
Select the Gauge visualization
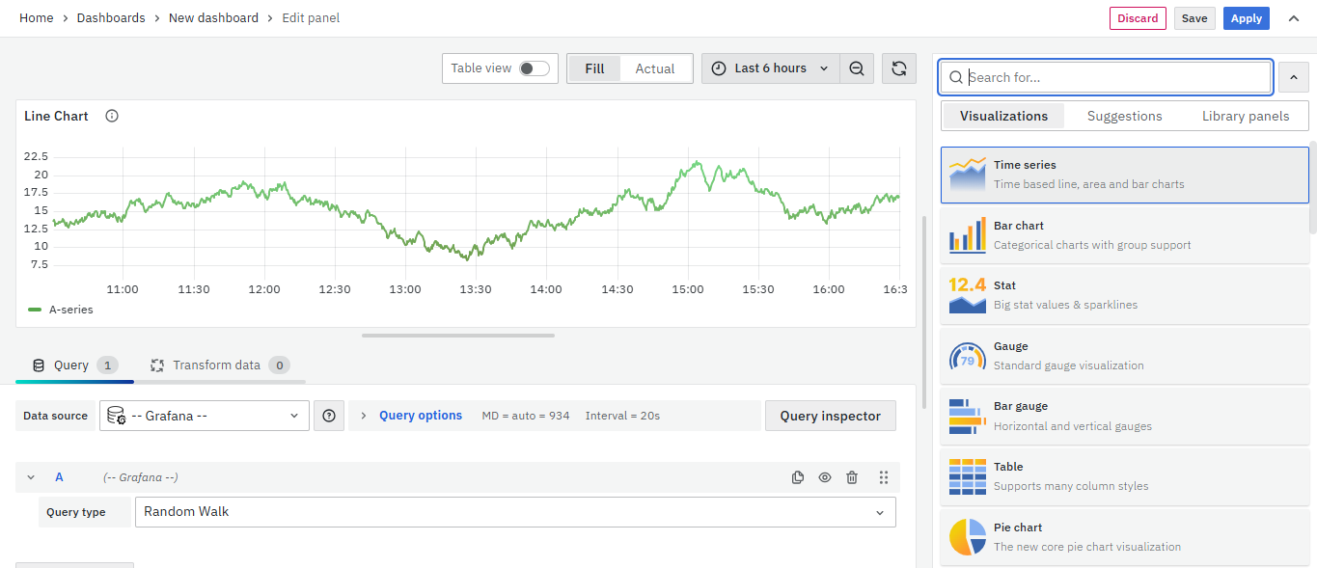click(1124, 356)
